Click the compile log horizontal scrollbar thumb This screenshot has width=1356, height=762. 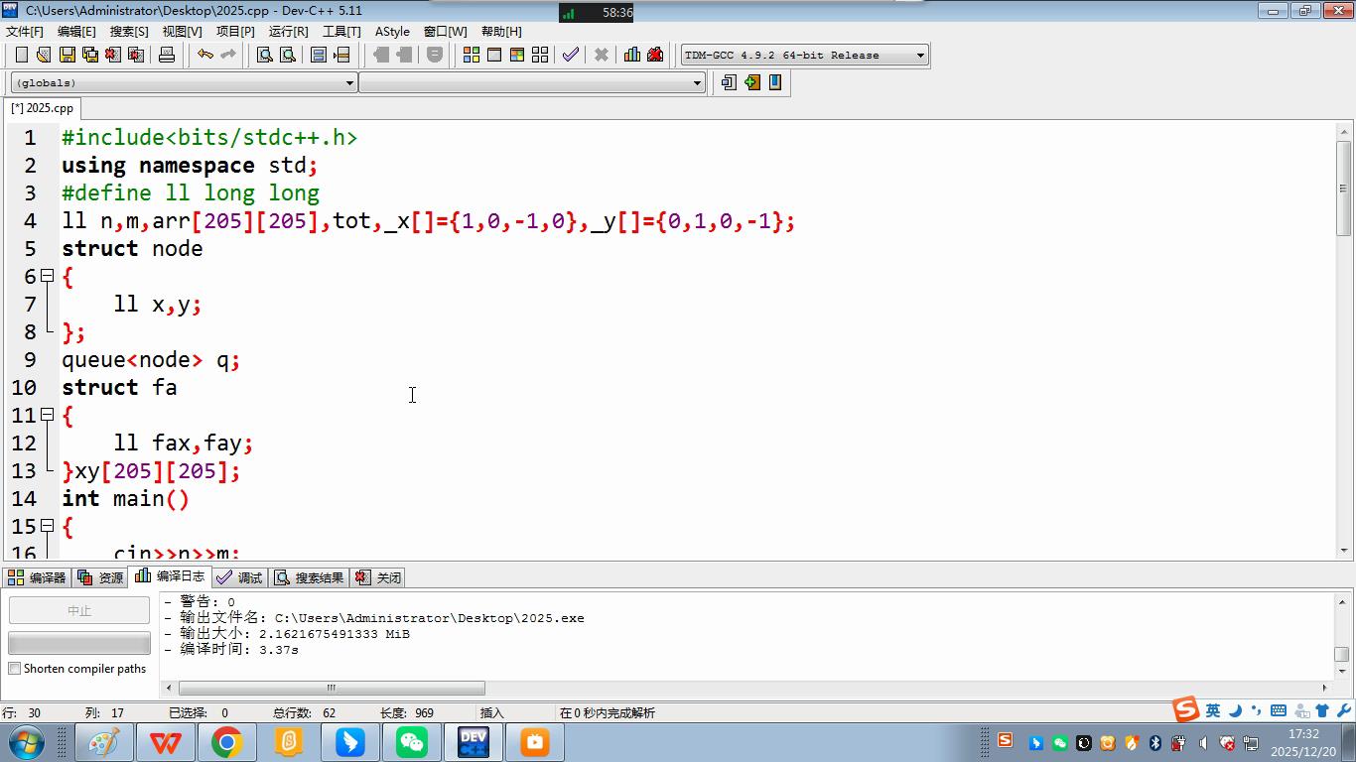coord(331,688)
